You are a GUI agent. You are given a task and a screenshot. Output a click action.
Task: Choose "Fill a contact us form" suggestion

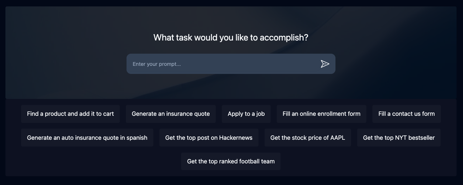point(406,114)
